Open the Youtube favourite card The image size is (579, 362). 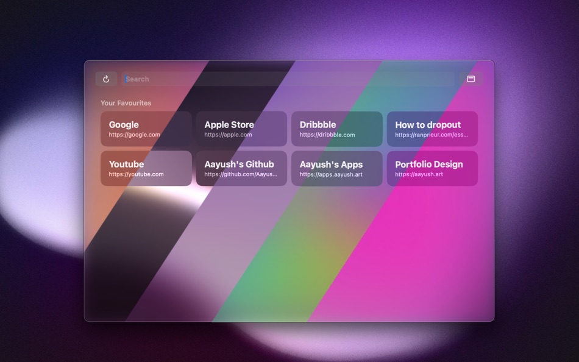point(146,168)
